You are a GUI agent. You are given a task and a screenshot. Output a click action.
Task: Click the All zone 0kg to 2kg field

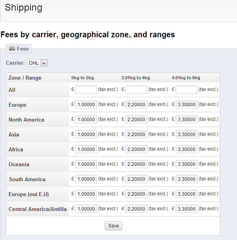tap(86, 90)
